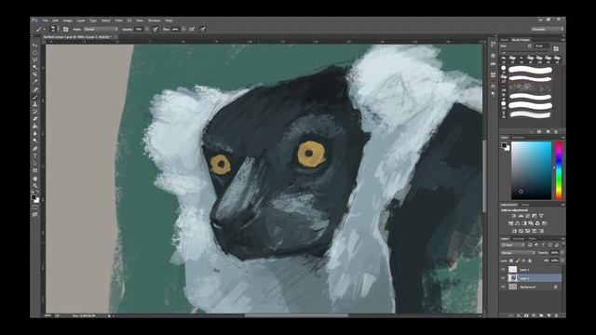Image resolution: width=596 pixels, height=335 pixels.
Task: Hide the topmost layer in Layers panel
Action: coord(503,269)
